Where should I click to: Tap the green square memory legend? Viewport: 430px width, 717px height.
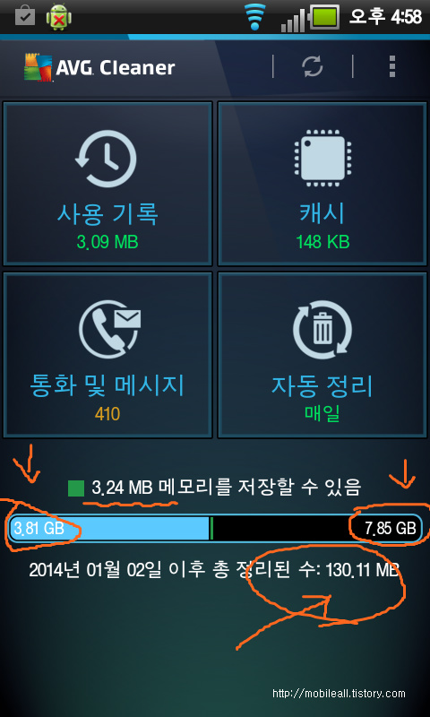[x=76, y=488]
